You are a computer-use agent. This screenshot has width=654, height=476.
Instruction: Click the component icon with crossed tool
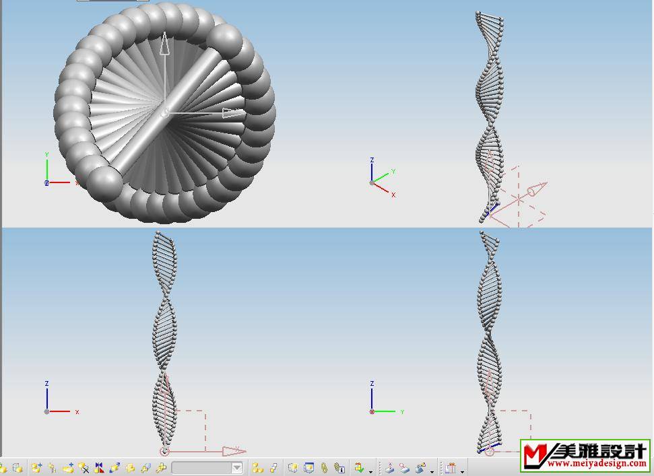pos(84,468)
